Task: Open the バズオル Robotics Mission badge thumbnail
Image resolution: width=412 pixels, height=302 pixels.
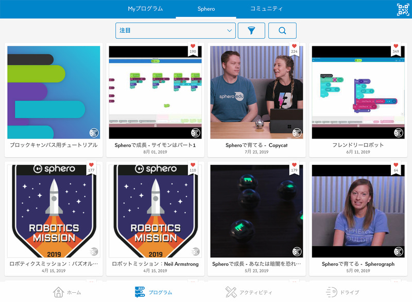Action: pyautogui.click(x=54, y=211)
